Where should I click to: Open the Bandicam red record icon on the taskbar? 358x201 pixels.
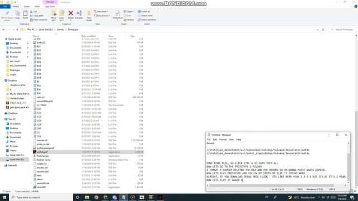click(x=133, y=197)
